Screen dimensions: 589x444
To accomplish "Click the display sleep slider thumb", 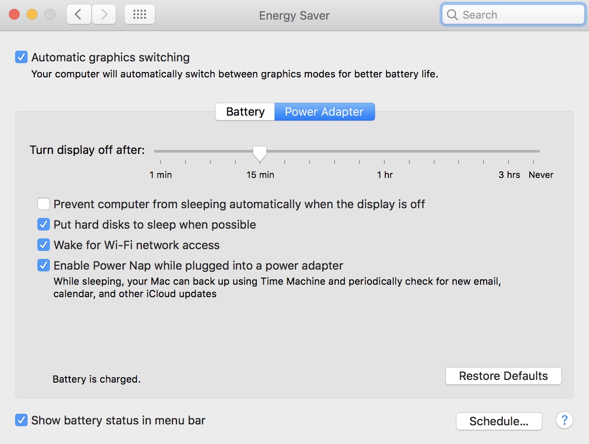I will pos(260,153).
